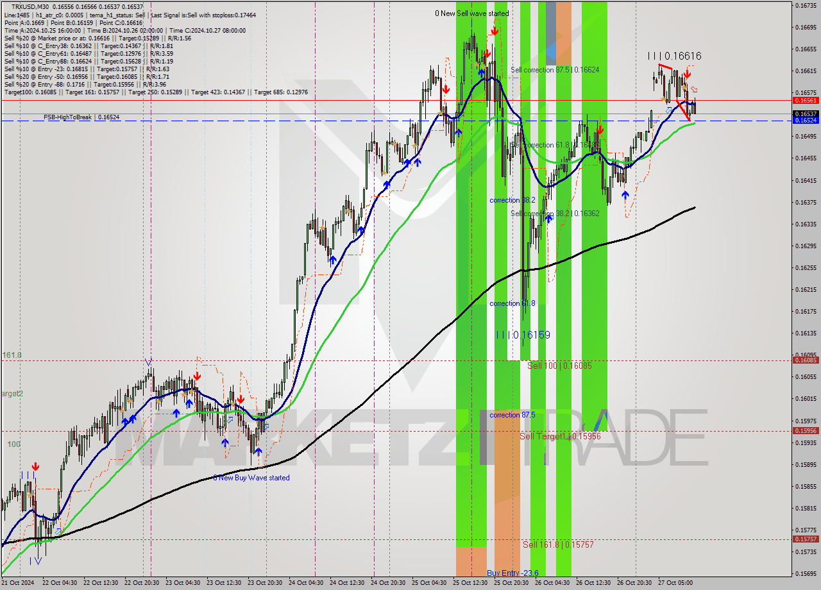Click the green '161.8' label at the left edge
This screenshot has width=821, height=590.
pyautogui.click(x=12, y=355)
